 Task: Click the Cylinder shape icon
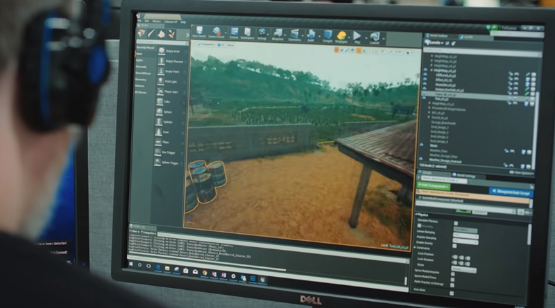click(159, 122)
